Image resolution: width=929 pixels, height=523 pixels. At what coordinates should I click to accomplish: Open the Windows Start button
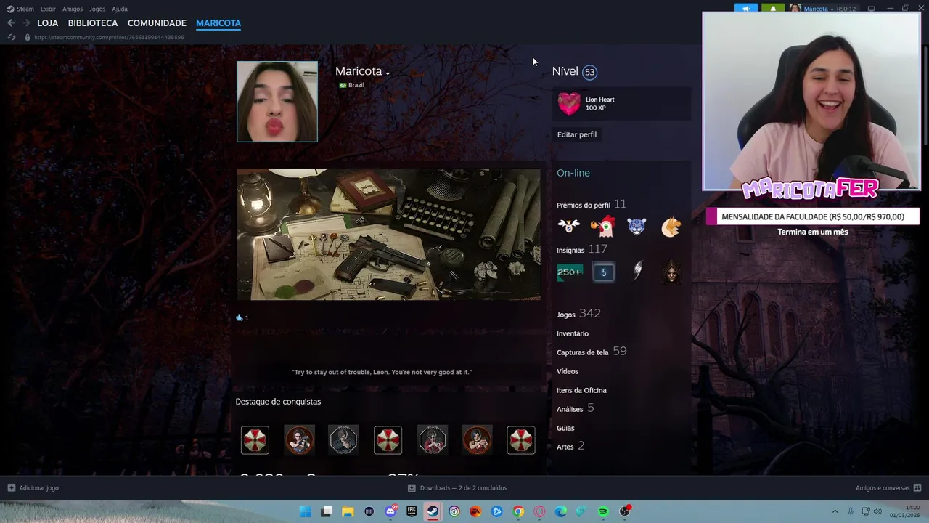306,511
